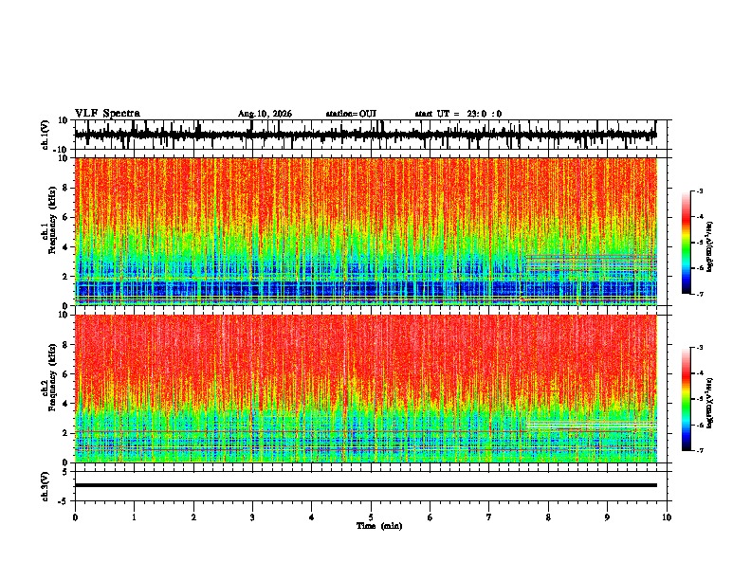
Task: Click time axis tick label "2"
Action: tap(193, 517)
